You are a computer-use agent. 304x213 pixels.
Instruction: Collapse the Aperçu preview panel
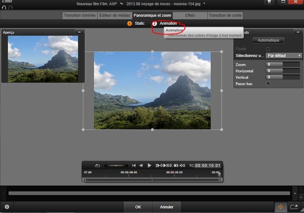pos(79,32)
